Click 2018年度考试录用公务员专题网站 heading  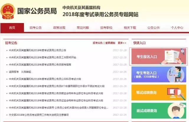[100, 14]
